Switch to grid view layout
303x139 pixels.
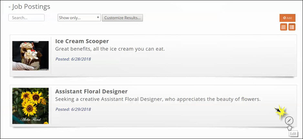coord(284,27)
